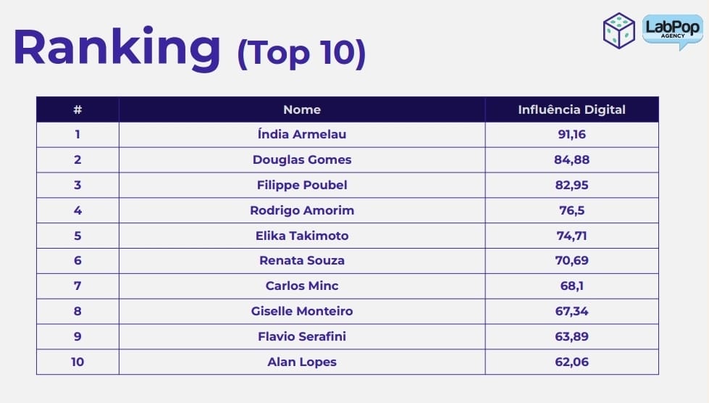Select the Filippe Poubel name cell
709x403 pixels.
pyautogui.click(x=302, y=185)
